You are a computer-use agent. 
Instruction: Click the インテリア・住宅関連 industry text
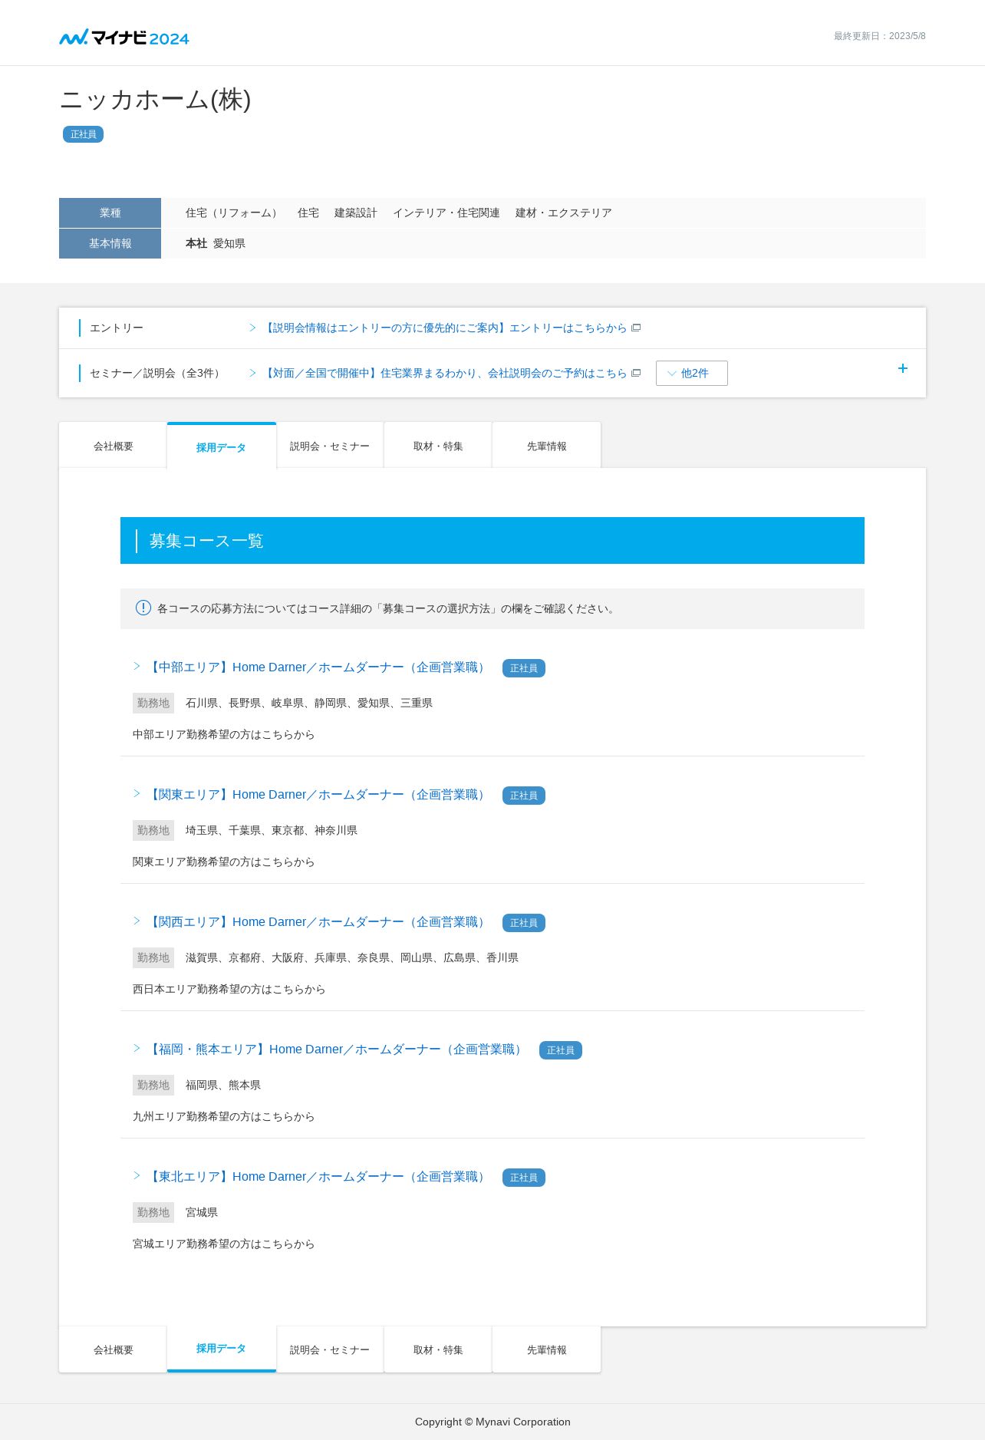pos(446,213)
